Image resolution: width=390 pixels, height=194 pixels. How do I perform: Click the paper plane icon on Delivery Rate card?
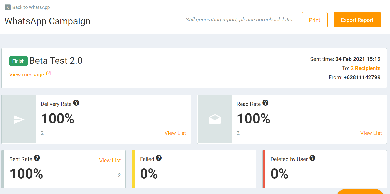point(18,119)
